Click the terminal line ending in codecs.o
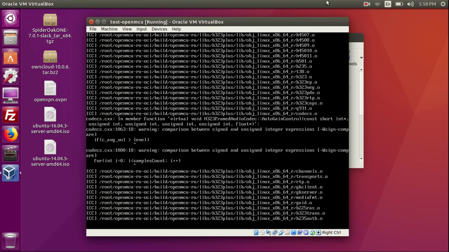Image resolution: width=449 pixels, height=252 pixels. click(202, 113)
